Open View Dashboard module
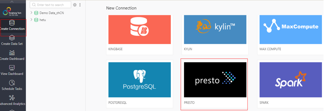Viewport: 324px width, 111px height. pyautogui.click(x=12, y=71)
